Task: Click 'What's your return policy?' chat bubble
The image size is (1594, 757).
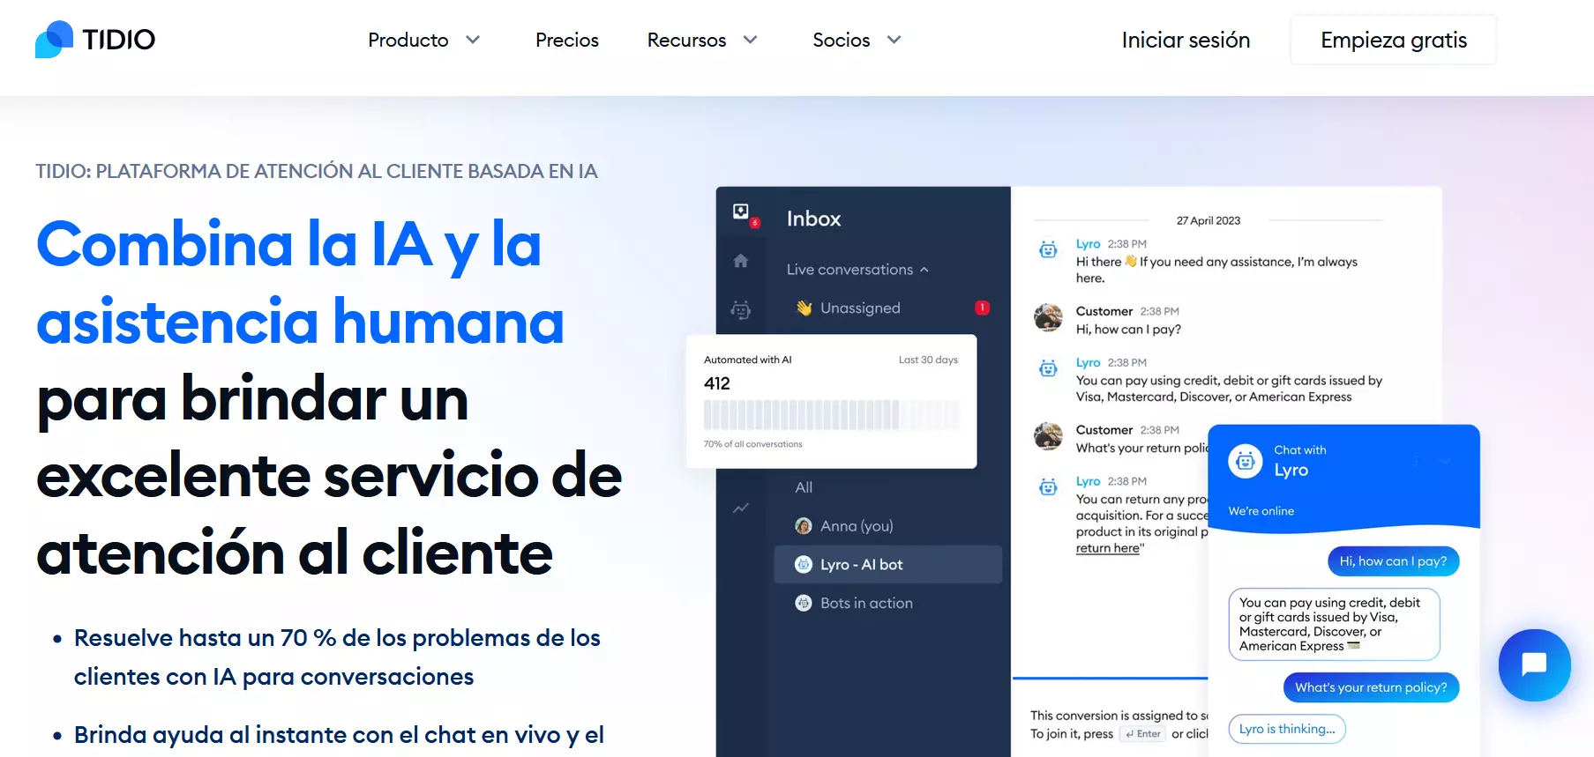Action: [1371, 687]
